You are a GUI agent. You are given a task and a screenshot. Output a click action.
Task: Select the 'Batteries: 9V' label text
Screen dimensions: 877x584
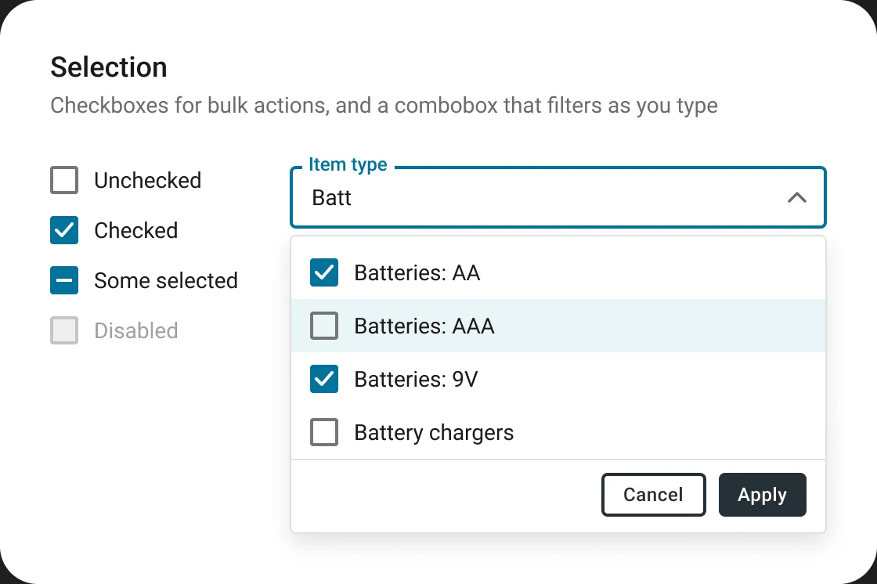point(416,379)
